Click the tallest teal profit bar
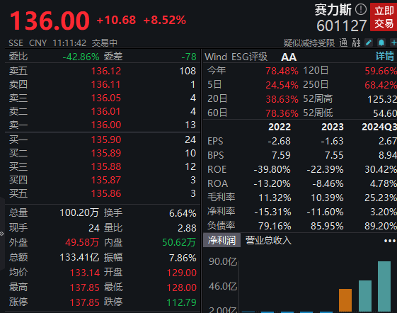The height and width of the screenshot is (313, 397). (384, 286)
